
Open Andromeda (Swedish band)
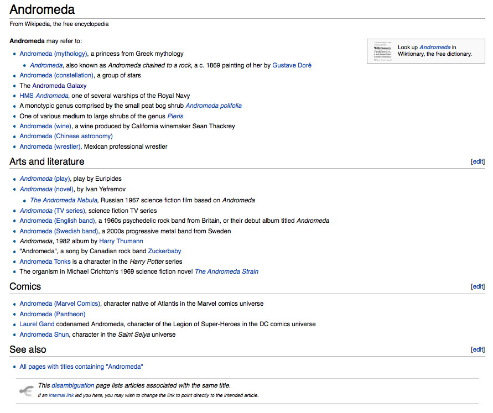[59, 231]
